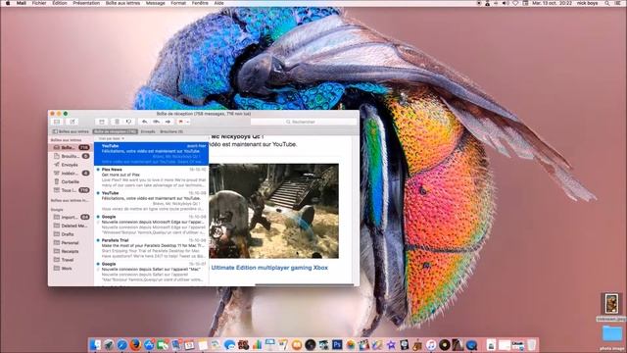The width and height of the screenshot is (627, 353).
Task: Open the Format menu
Action: click(178, 3)
